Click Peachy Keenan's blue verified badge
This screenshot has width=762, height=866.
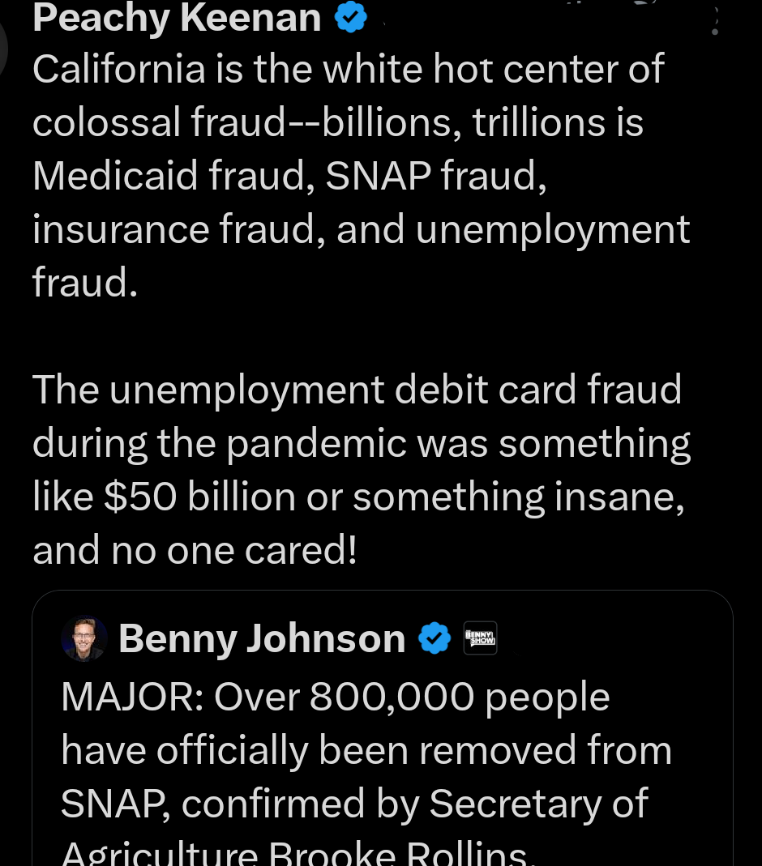tap(350, 16)
